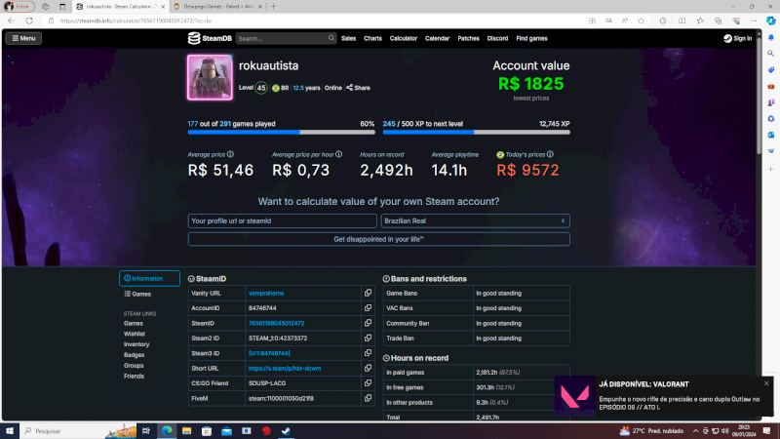Click the XP to next level progress bar
The height and width of the screenshot is (439, 780).
pos(476,133)
